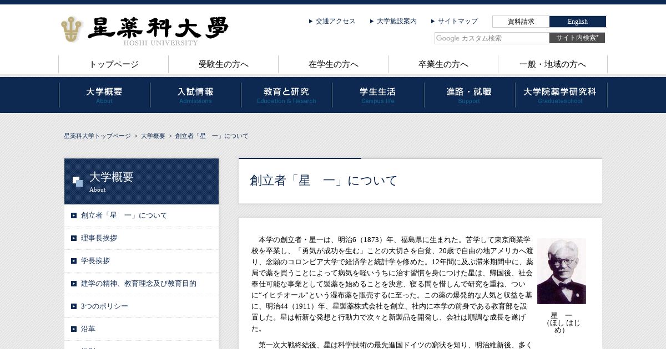Screen dimensions: 666x349
Task: Click the bullet icon next to 沿革
Action: 74,329
